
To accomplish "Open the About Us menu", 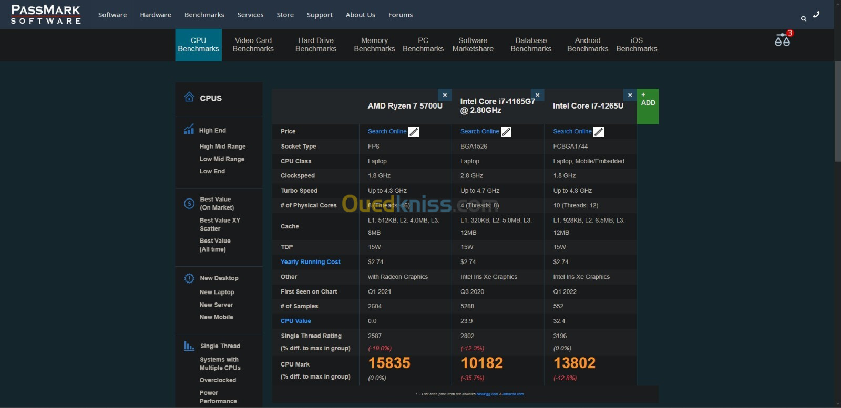I will click(361, 15).
